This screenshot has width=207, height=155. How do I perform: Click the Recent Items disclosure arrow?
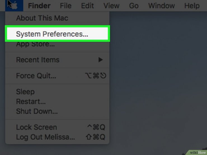point(100,60)
